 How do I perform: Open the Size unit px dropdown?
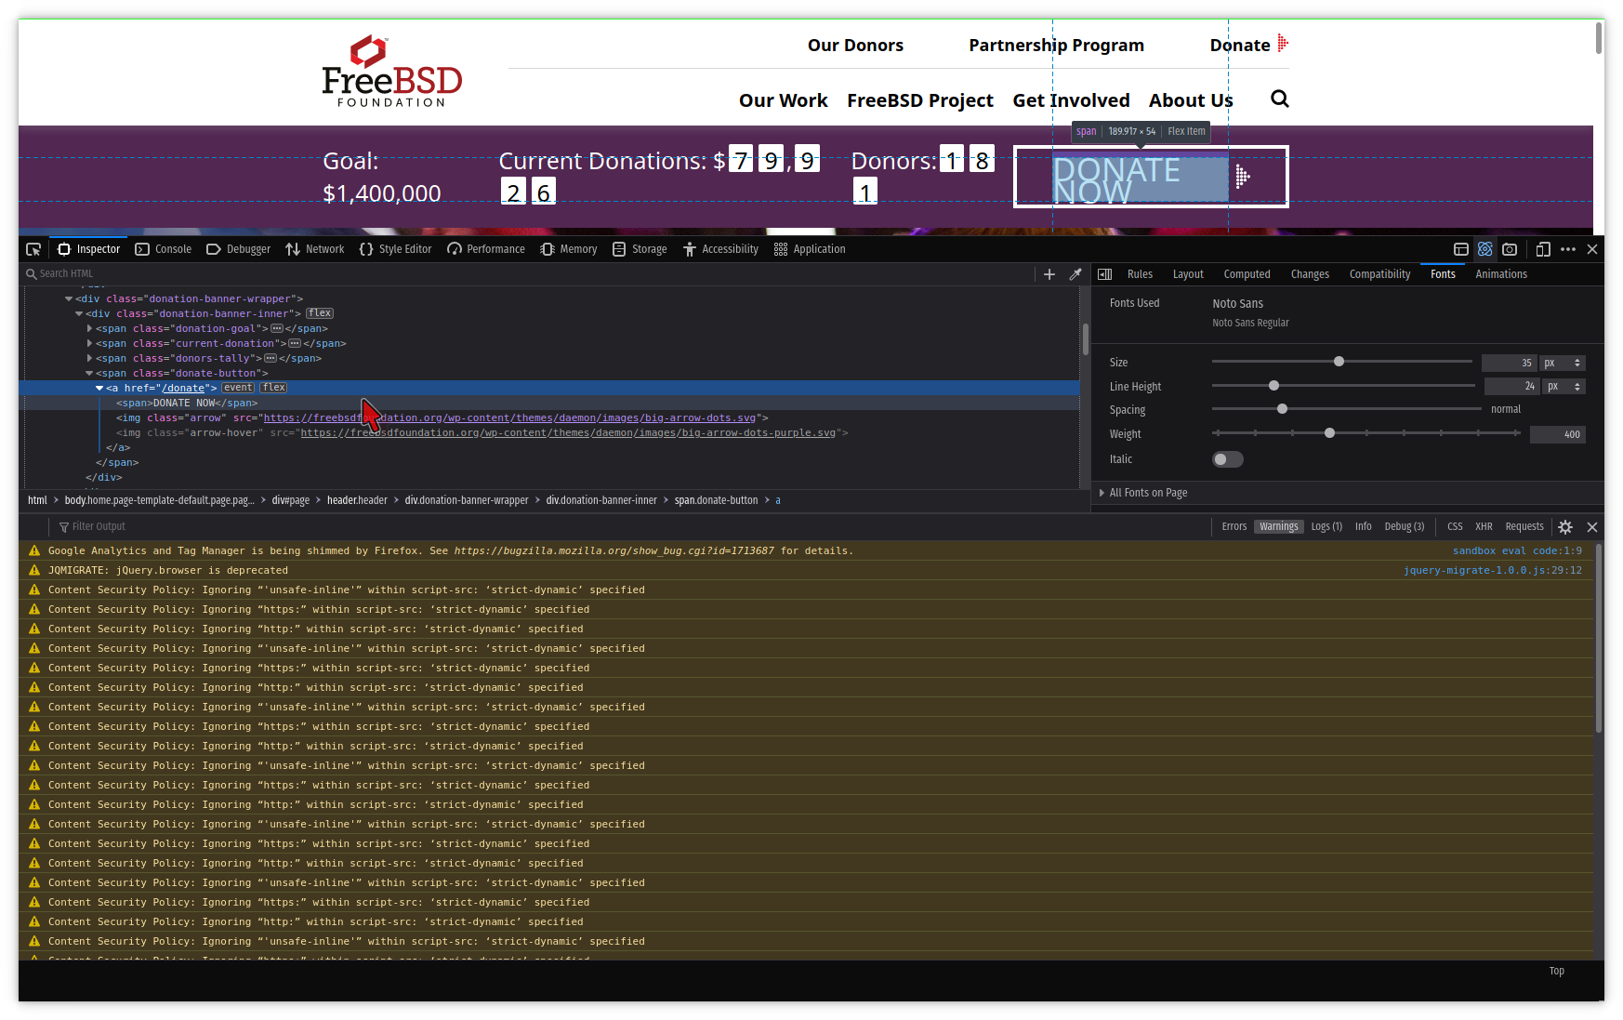(x=1563, y=363)
